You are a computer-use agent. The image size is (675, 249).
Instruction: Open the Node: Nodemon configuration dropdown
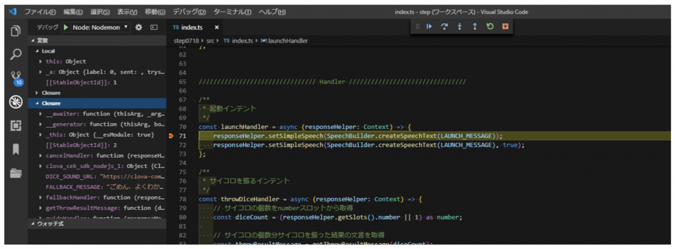pos(101,27)
